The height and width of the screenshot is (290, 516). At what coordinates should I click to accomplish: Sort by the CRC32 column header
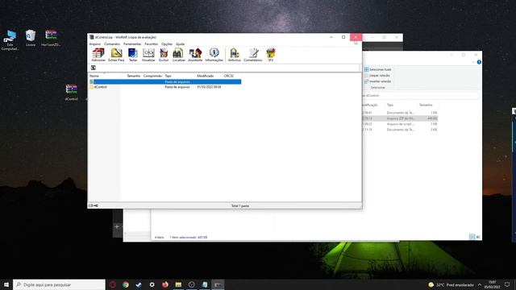pyautogui.click(x=229, y=76)
